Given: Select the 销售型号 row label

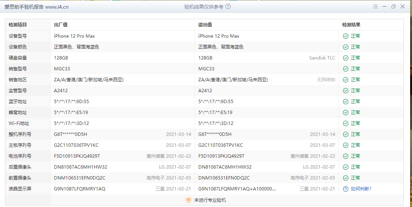Looking at the screenshot, I should pyautogui.click(x=18, y=69).
